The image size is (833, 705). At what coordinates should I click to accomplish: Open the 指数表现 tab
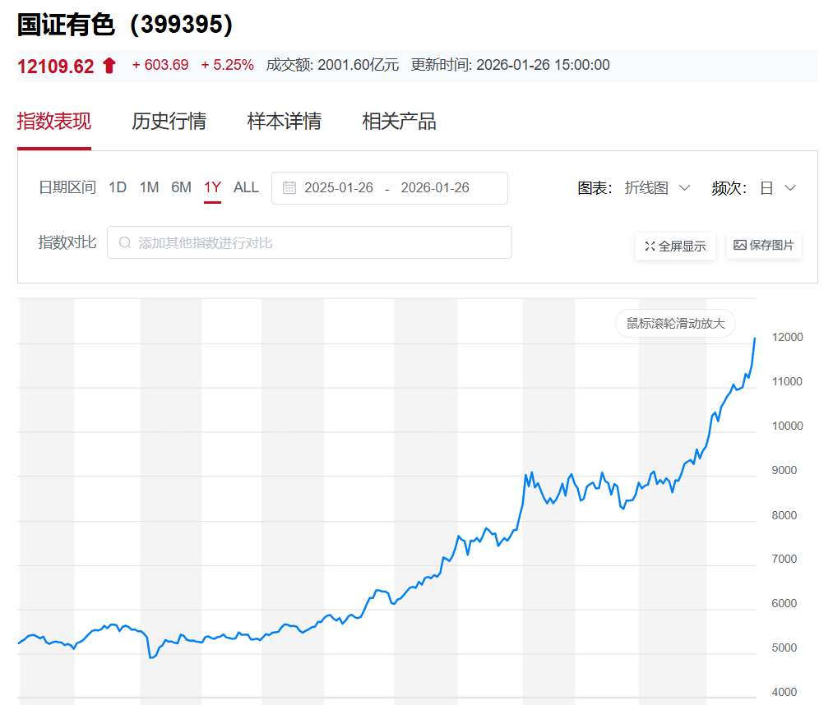pos(54,122)
